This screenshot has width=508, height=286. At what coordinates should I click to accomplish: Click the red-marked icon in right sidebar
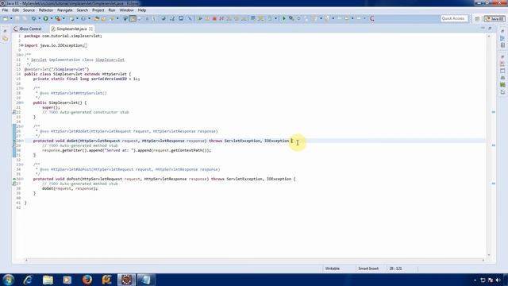[x=502, y=64]
